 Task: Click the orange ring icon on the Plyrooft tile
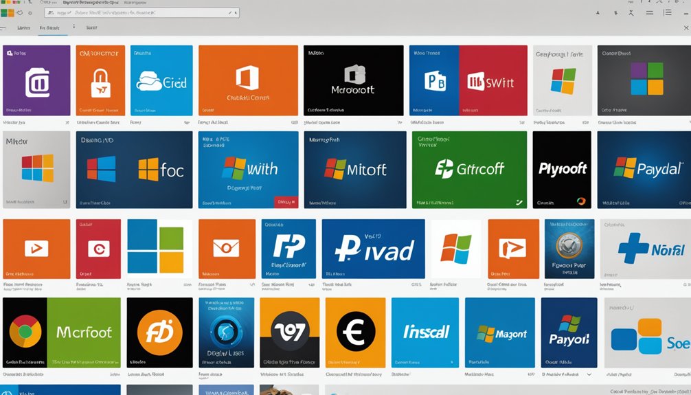[581, 201]
